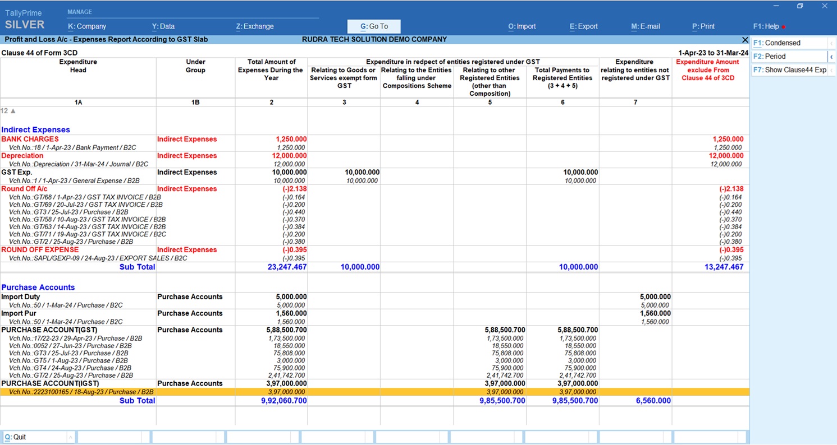Open the K: Company menu
The width and height of the screenshot is (837, 445).
point(87,26)
